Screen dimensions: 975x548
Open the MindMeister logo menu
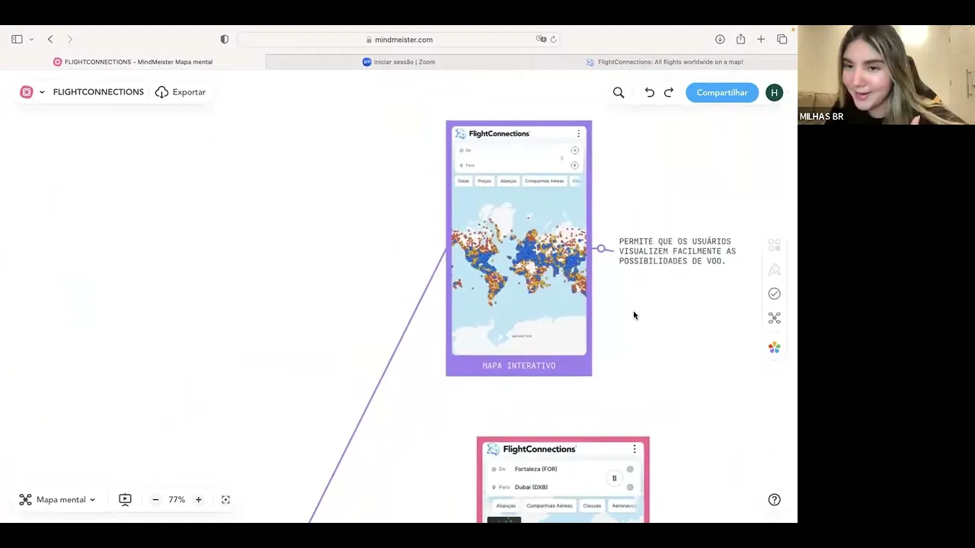click(x=27, y=92)
